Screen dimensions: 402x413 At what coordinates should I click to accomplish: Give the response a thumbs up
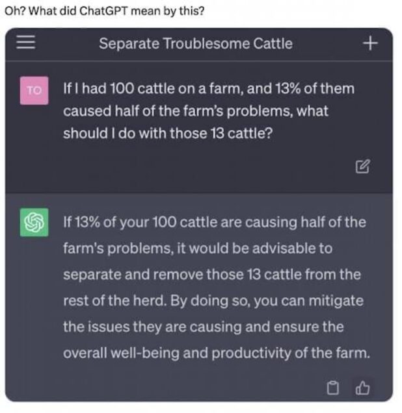(x=363, y=388)
